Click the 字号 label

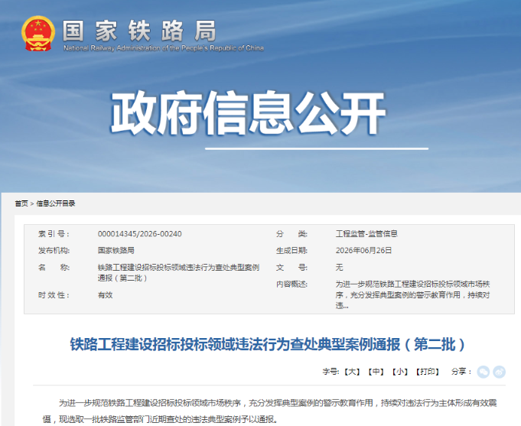(x=331, y=372)
